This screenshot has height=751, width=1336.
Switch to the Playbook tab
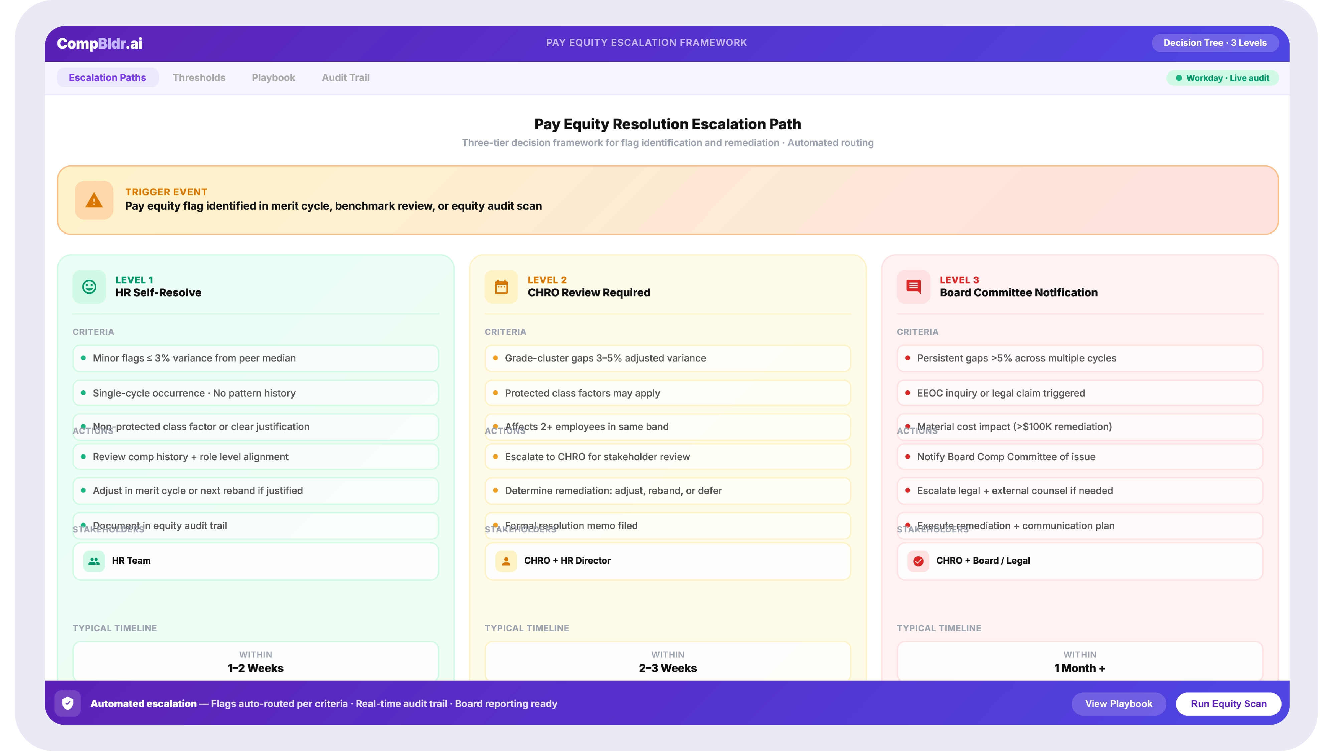click(273, 78)
